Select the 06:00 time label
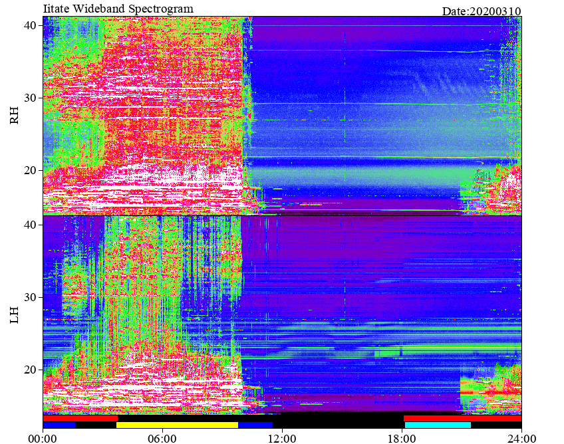Image resolution: width=564 pixels, height=444 pixels. 162,439
